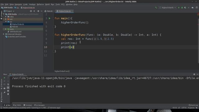
Task: Click the Print icon in Run console
Action: point(8,91)
